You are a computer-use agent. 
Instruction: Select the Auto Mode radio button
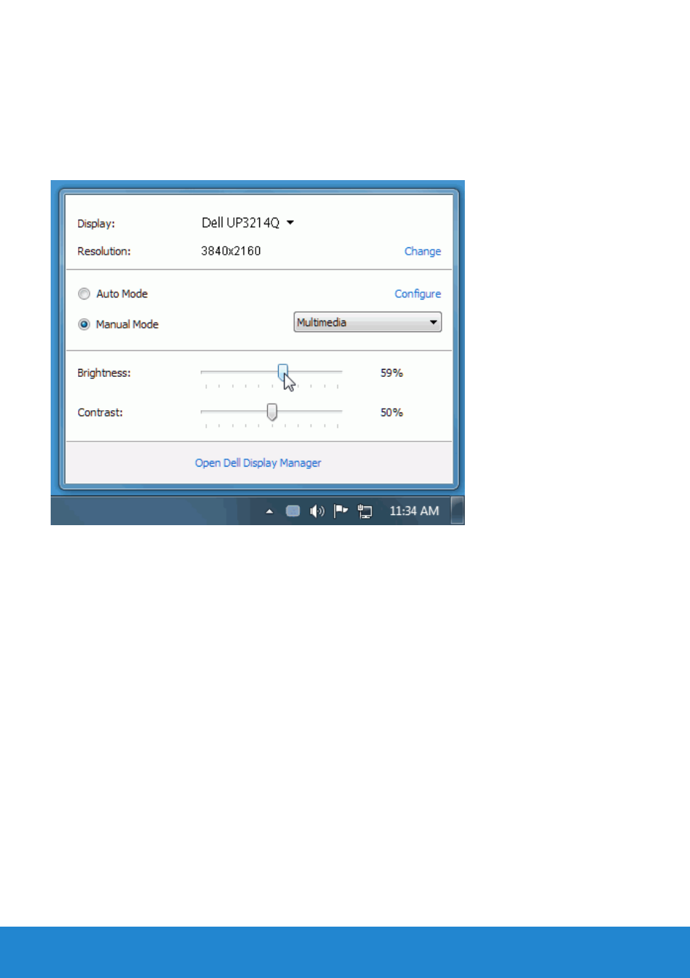click(84, 294)
